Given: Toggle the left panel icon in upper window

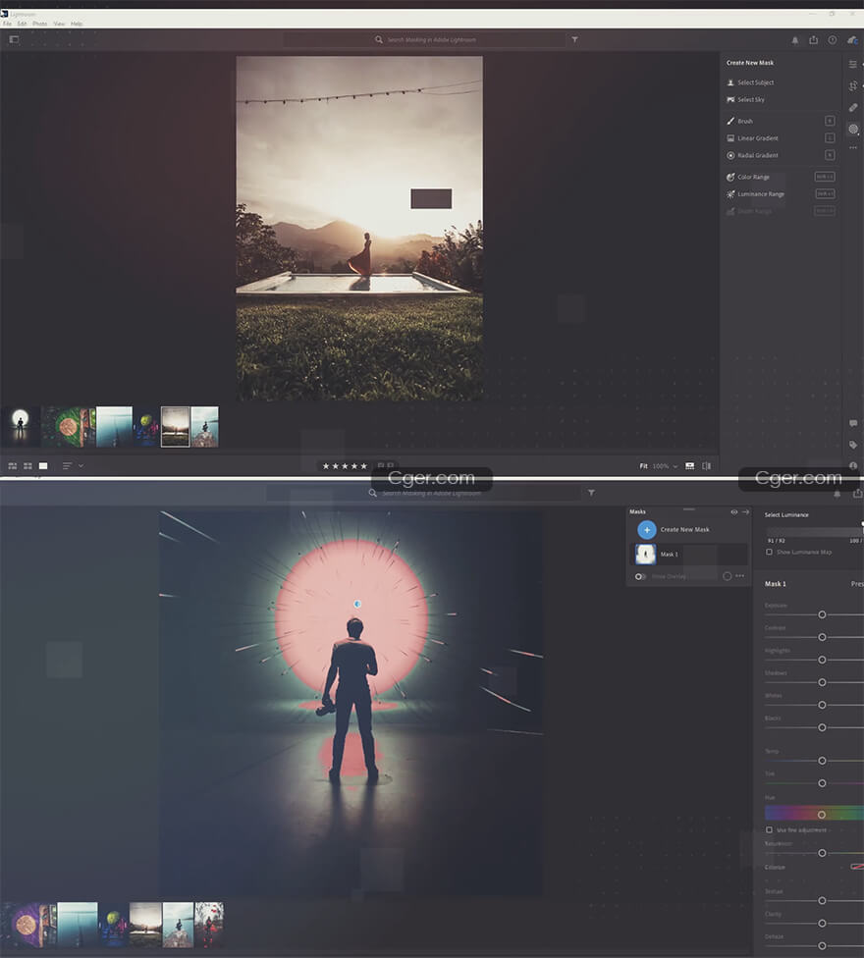Looking at the screenshot, I should [14, 39].
